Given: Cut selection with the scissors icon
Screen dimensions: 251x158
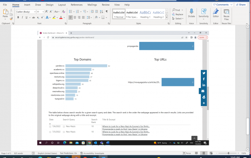Looking at the screenshot, I should tap(11, 10).
